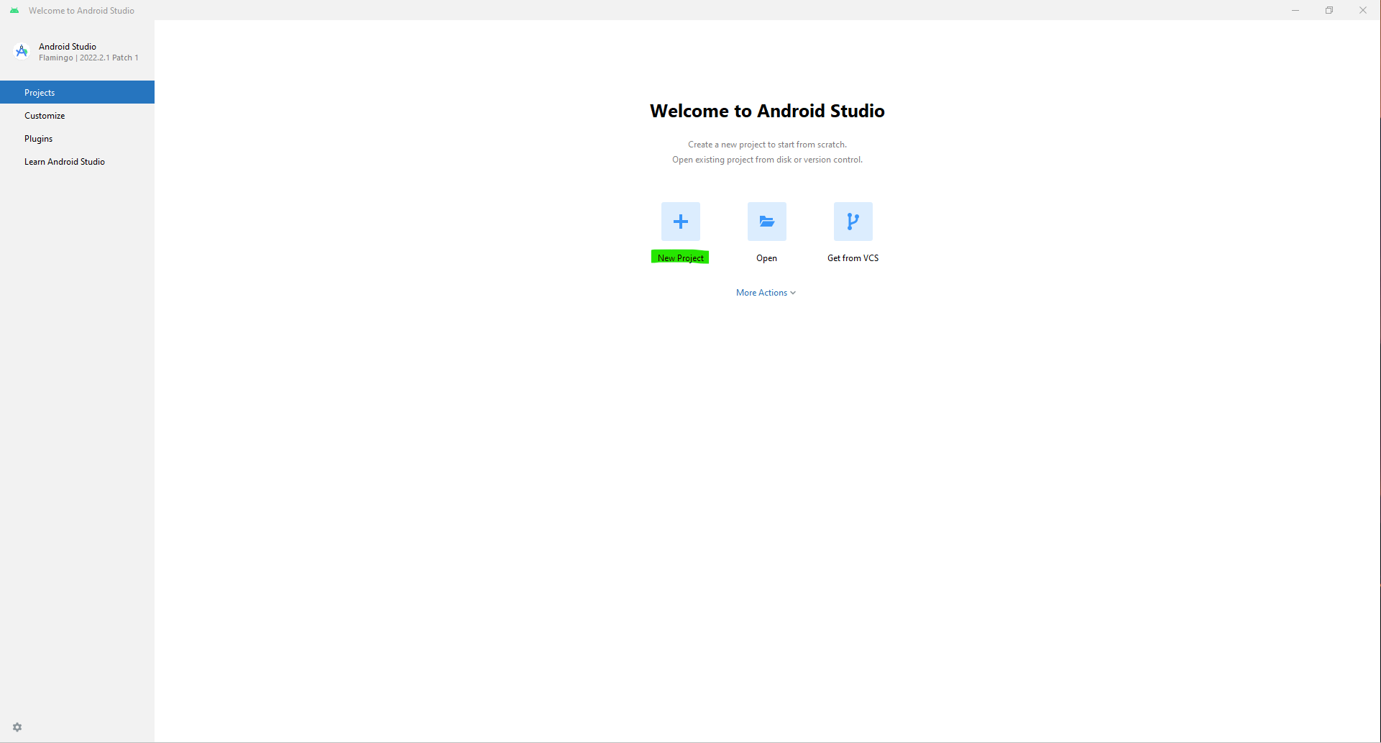Click the Android Studio logo in sidebar
Viewport: 1381px width, 743px height.
point(21,51)
